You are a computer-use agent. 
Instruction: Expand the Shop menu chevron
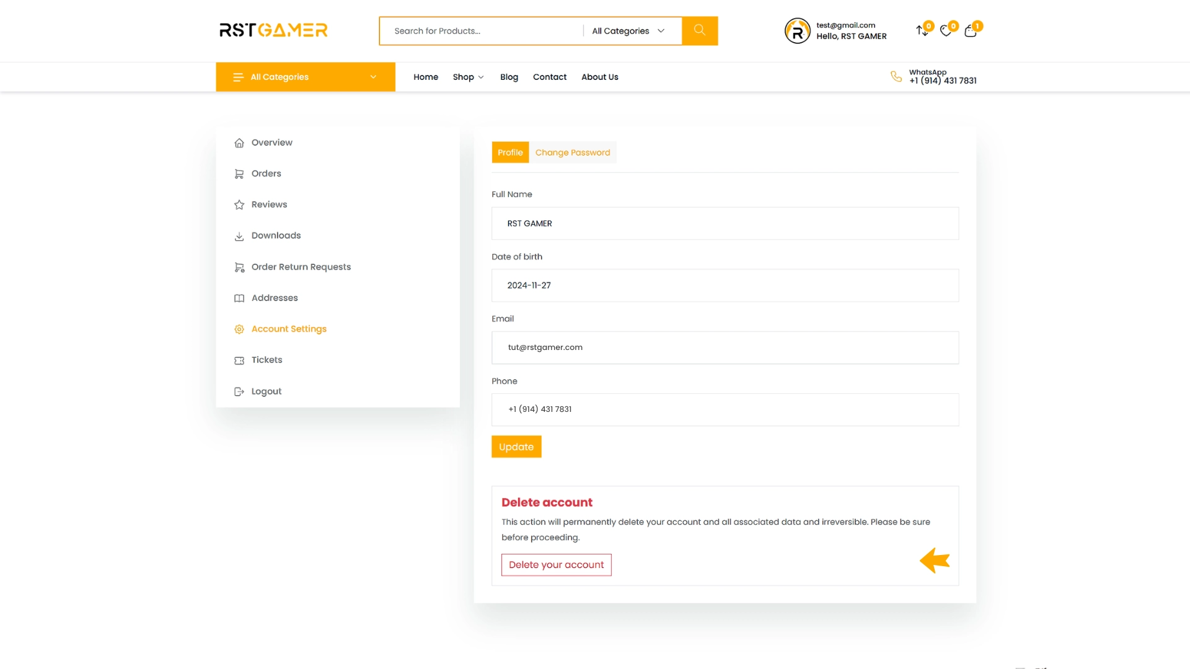tap(481, 77)
